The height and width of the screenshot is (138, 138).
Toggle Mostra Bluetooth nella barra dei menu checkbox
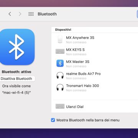(53, 120)
